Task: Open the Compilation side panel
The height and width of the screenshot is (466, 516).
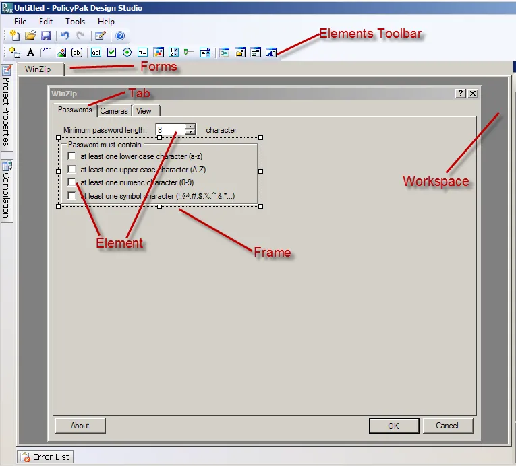Action: pos(7,190)
